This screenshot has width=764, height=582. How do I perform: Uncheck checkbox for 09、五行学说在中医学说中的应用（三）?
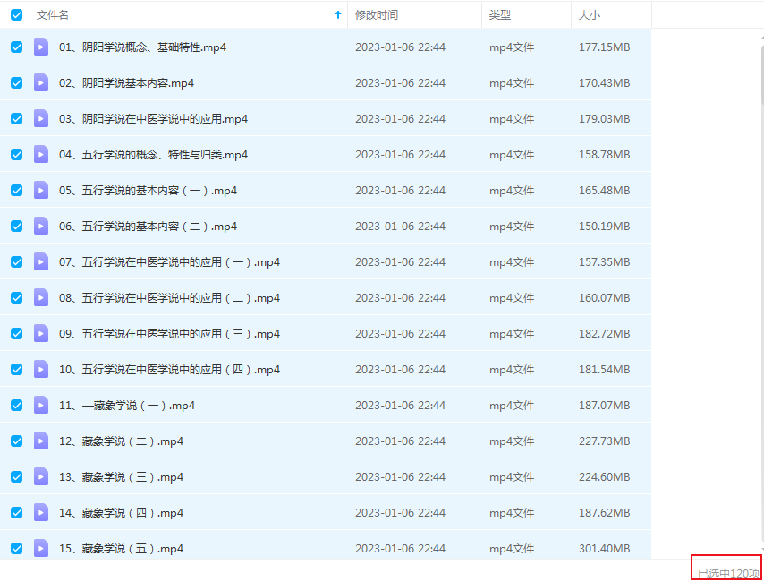click(x=17, y=334)
